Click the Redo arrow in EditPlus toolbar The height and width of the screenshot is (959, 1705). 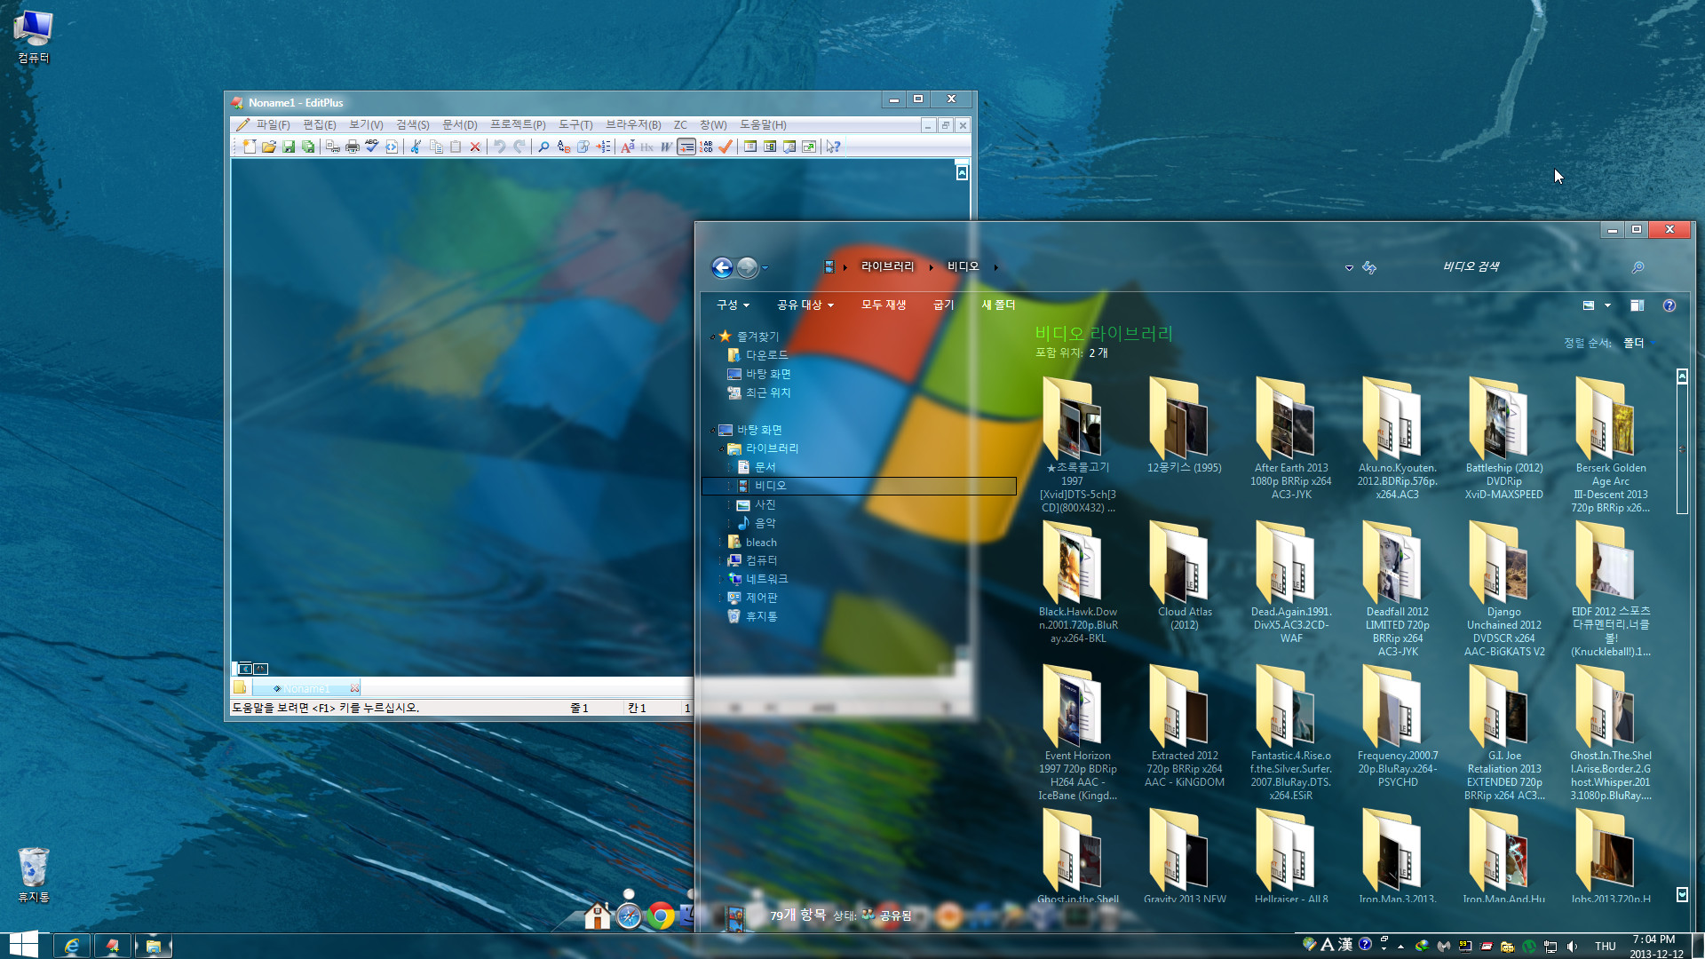519,147
